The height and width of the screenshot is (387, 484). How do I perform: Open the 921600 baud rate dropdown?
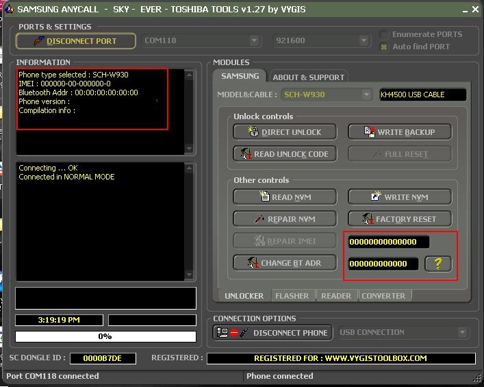coord(364,40)
